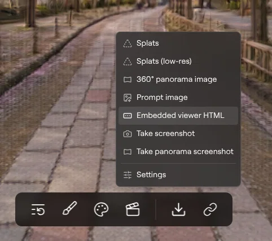Screen dimensions: 272x241
Task: Select Embedded viewer HTML entry
Action: pos(178,116)
